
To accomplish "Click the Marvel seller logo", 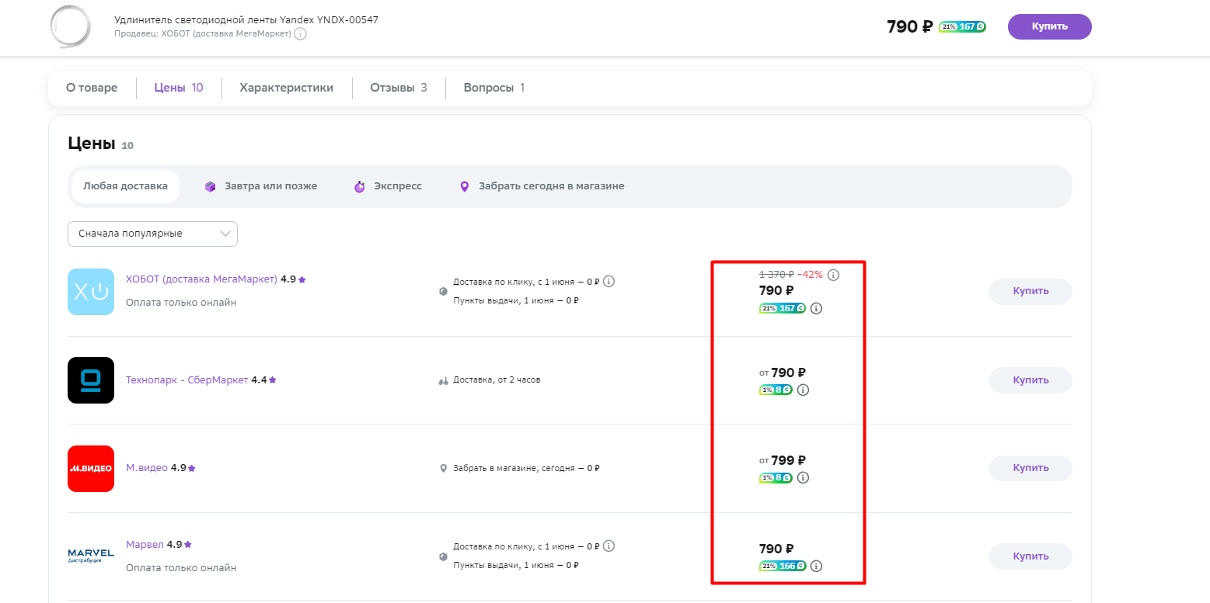I will [x=91, y=556].
